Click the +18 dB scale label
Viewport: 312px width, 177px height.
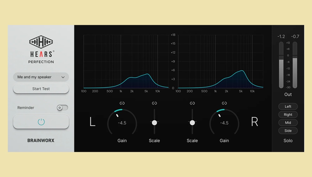173,35
